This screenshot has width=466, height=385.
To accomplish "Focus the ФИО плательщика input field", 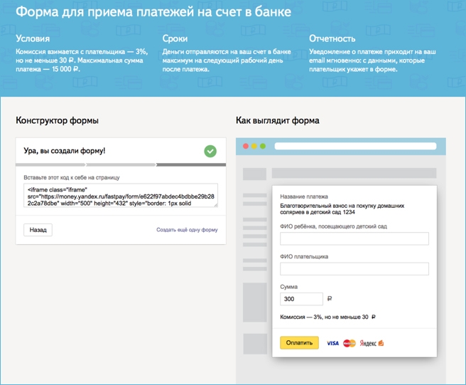I will (354, 268).
